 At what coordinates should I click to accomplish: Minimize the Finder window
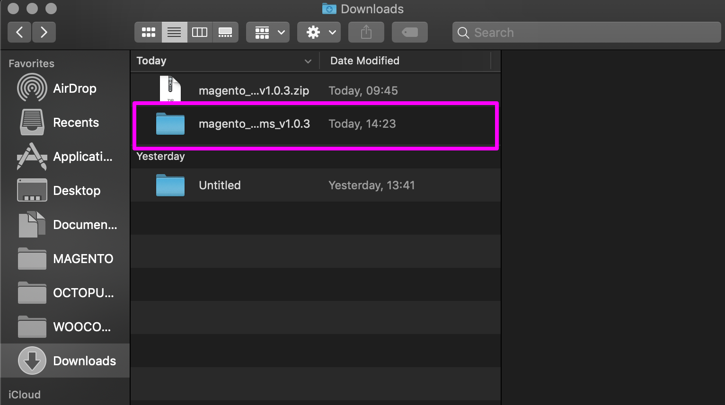[x=32, y=9]
